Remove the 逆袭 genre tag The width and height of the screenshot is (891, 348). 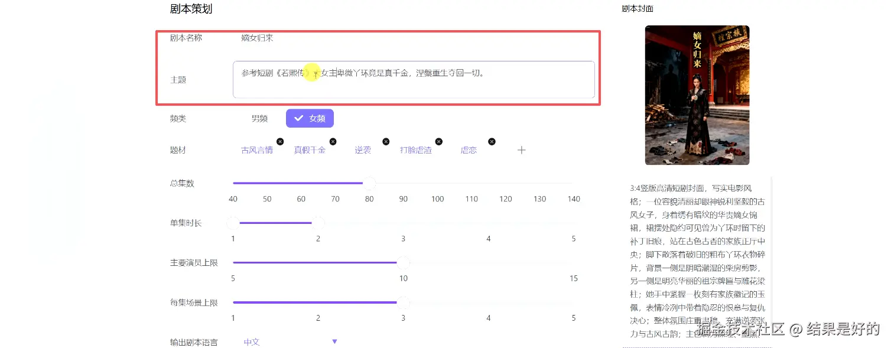(x=386, y=142)
